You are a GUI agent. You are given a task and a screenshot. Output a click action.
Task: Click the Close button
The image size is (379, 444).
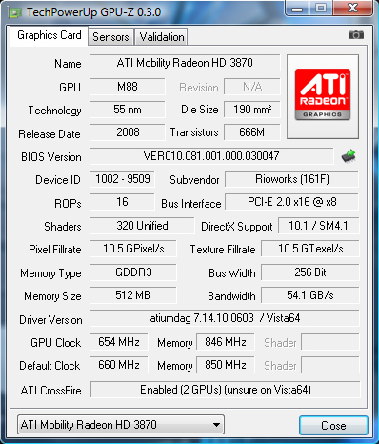pyautogui.click(x=333, y=426)
